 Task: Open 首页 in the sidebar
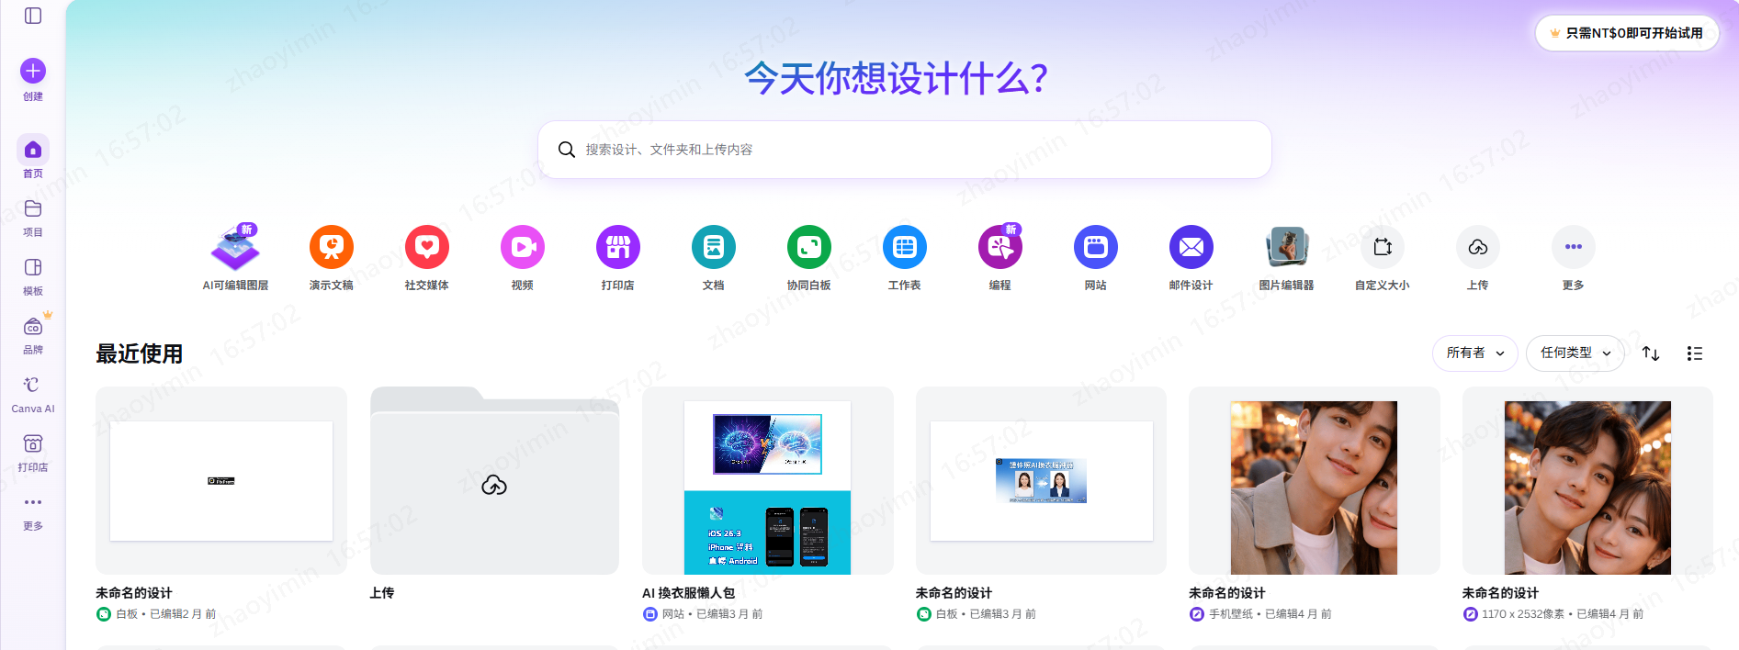33,157
